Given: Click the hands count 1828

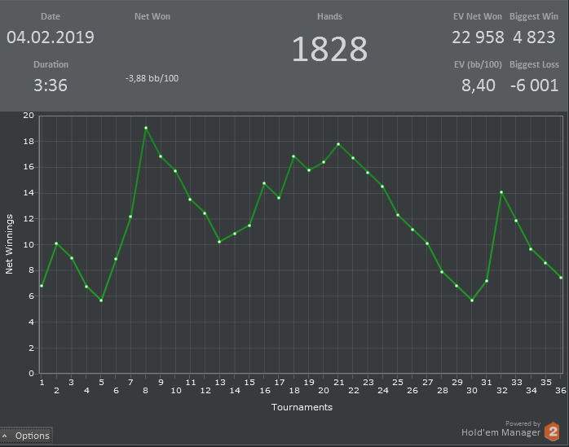Looking at the screenshot, I should tap(329, 49).
